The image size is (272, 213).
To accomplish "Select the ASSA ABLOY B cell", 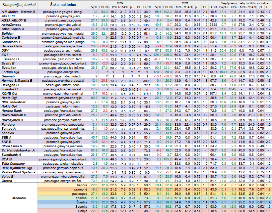I will pos(19,21).
